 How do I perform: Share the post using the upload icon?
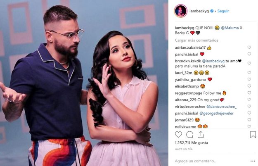coord(201,135)
